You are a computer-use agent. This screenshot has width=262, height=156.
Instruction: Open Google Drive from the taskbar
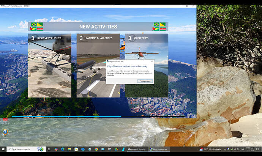[x=116, y=149]
